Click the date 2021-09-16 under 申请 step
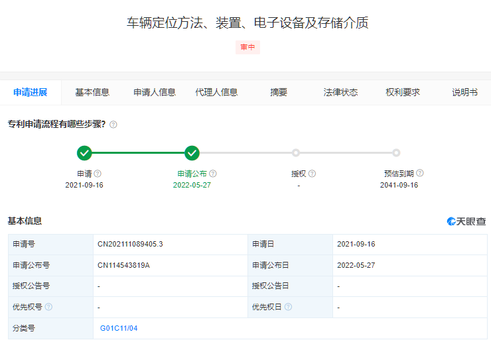The width and height of the screenshot is (491, 342). click(84, 185)
